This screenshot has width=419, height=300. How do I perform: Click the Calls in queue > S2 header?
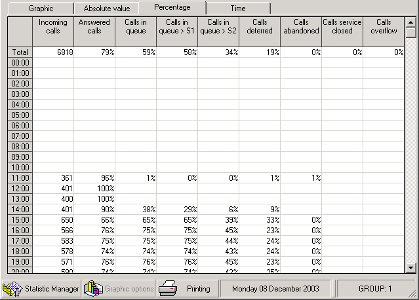point(218,31)
